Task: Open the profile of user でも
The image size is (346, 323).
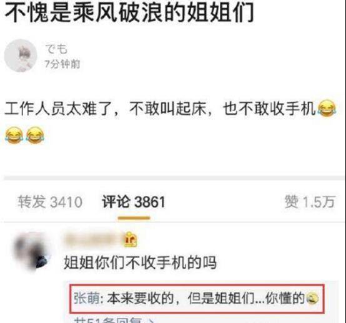Action: pyautogui.click(x=56, y=49)
